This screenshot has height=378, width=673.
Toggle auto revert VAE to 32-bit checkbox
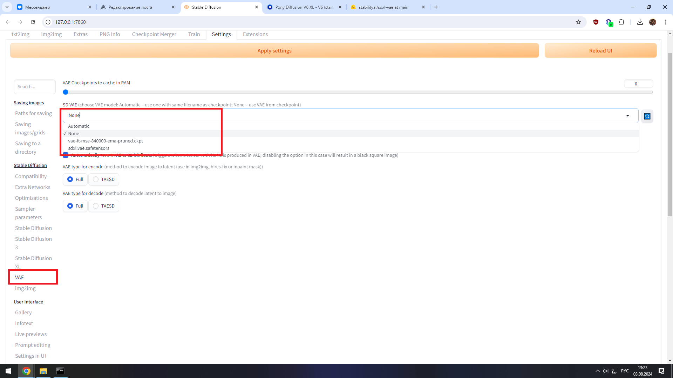pyautogui.click(x=66, y=155)
